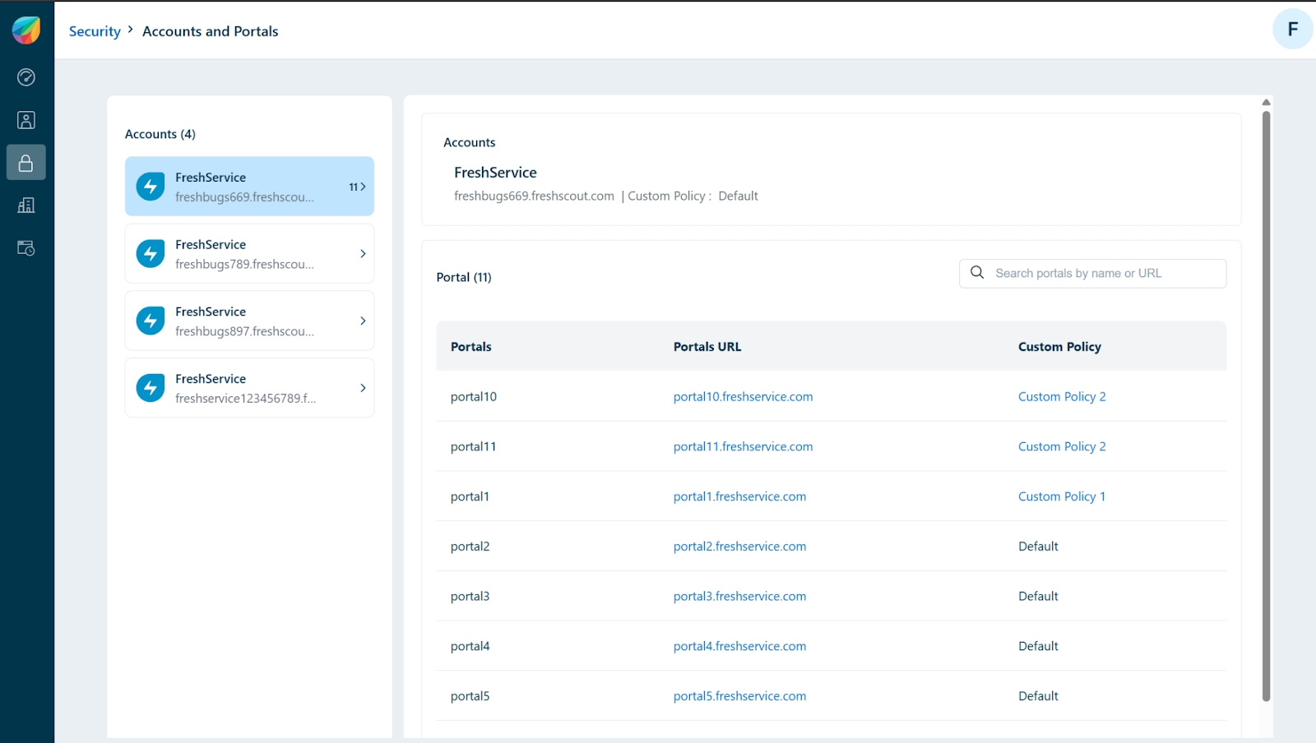
Task: Open portal11.freshservice.com link
Action: pyautogui.click(x=743, y=446)
